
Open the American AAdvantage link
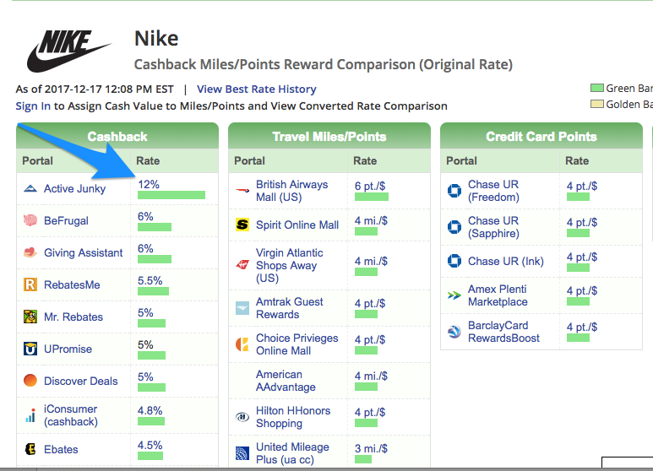click(286, 381)
